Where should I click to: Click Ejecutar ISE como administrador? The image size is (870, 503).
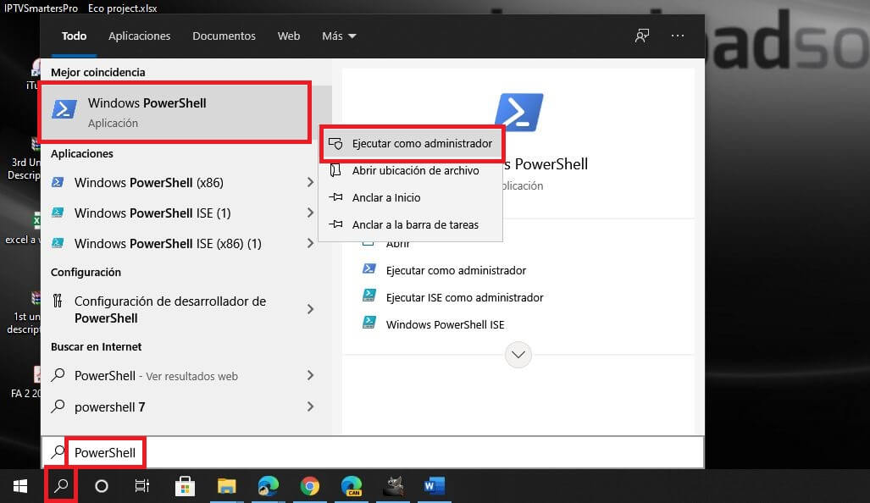click(x=465, y=298)
